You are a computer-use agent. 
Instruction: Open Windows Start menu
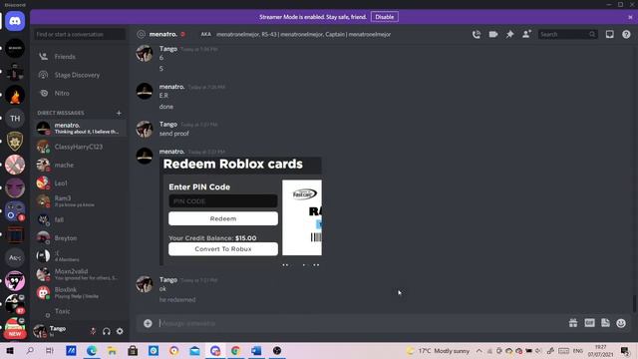pyautogui.click(x=10, y=351)
